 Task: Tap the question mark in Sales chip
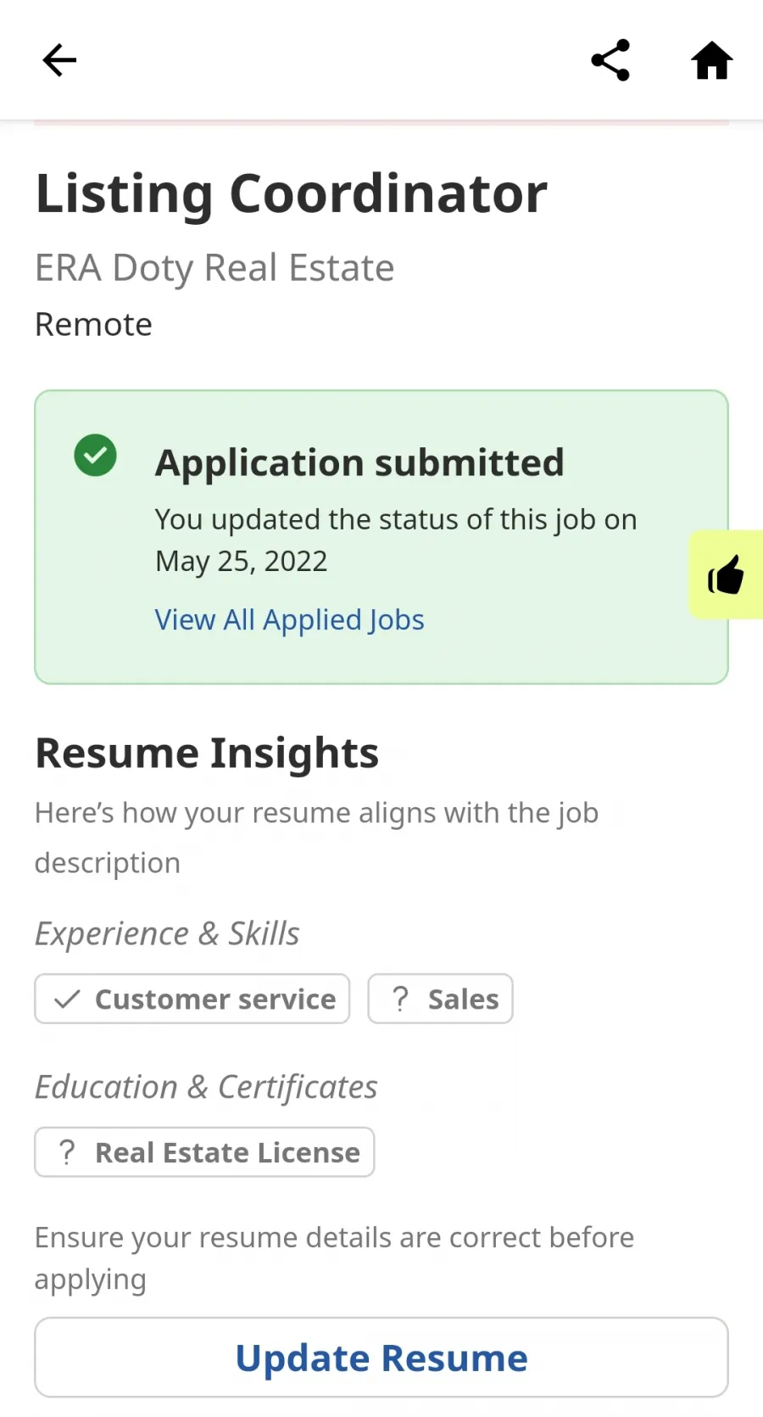[400, 1000]
